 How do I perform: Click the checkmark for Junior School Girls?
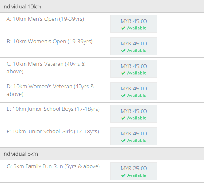click(x=123, y=141)
